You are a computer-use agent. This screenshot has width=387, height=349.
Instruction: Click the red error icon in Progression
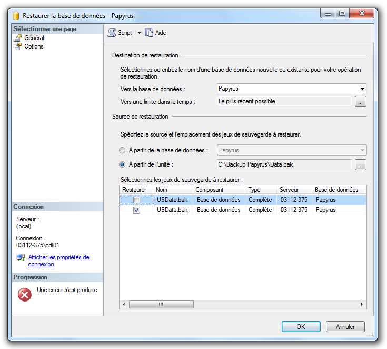(x=25, y=295)
